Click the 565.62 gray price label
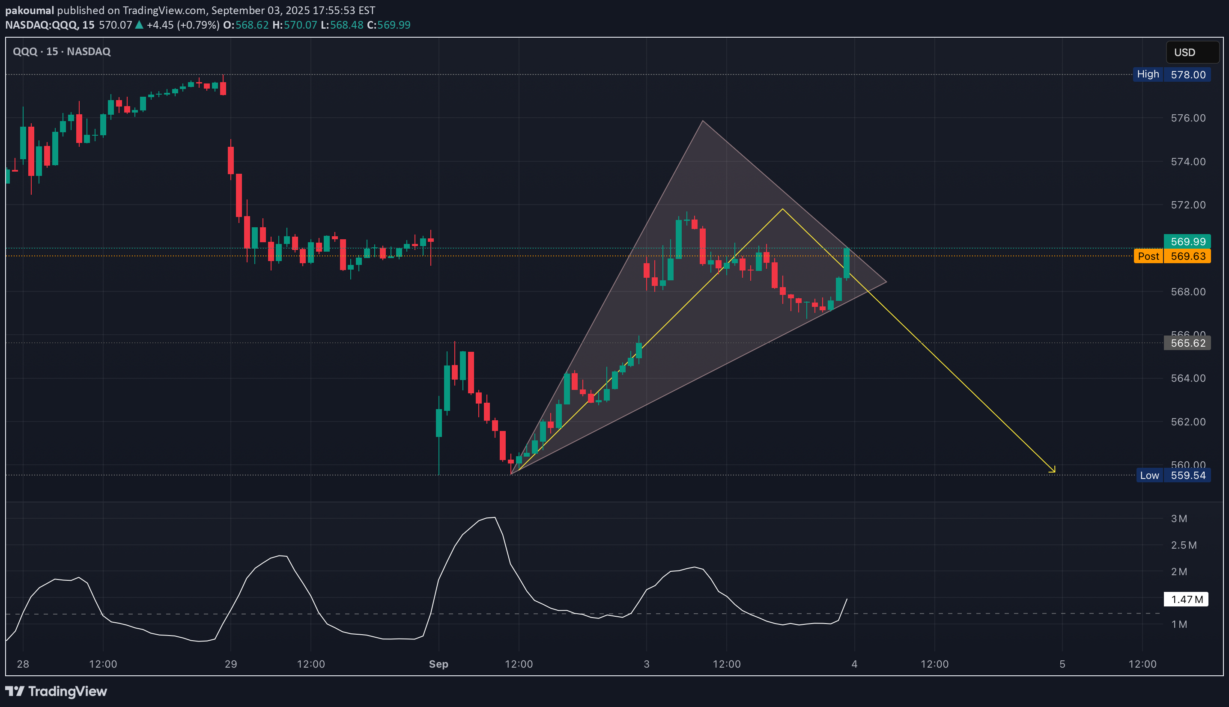Viewport: 1229px width, 707px height. [1187, 343]
